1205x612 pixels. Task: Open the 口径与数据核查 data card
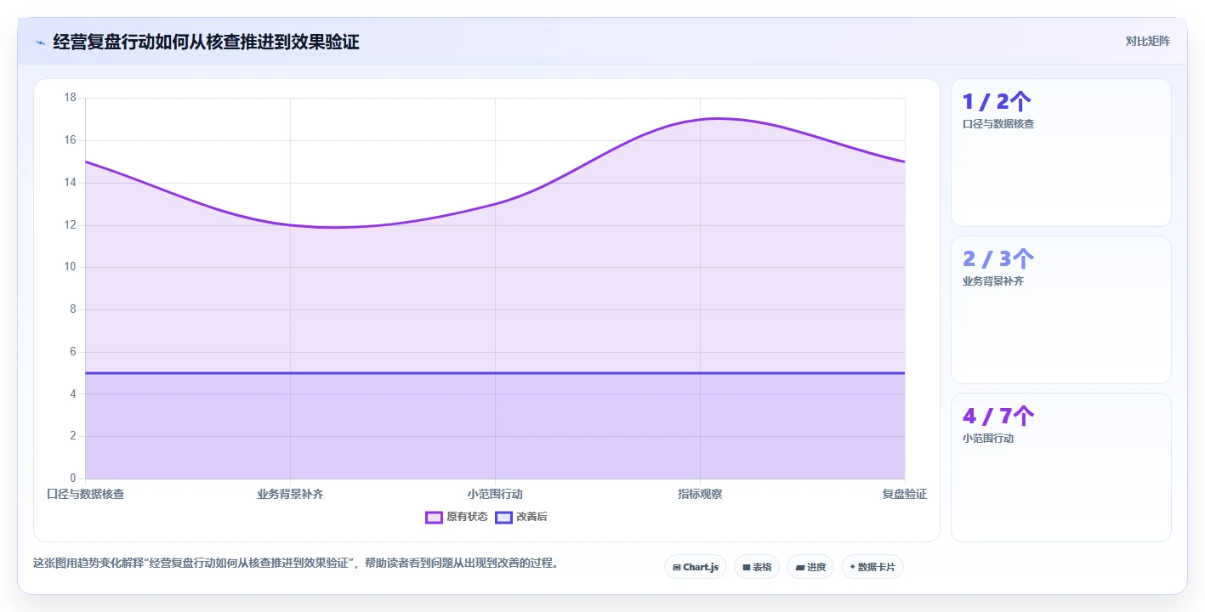coord(1061,153)
